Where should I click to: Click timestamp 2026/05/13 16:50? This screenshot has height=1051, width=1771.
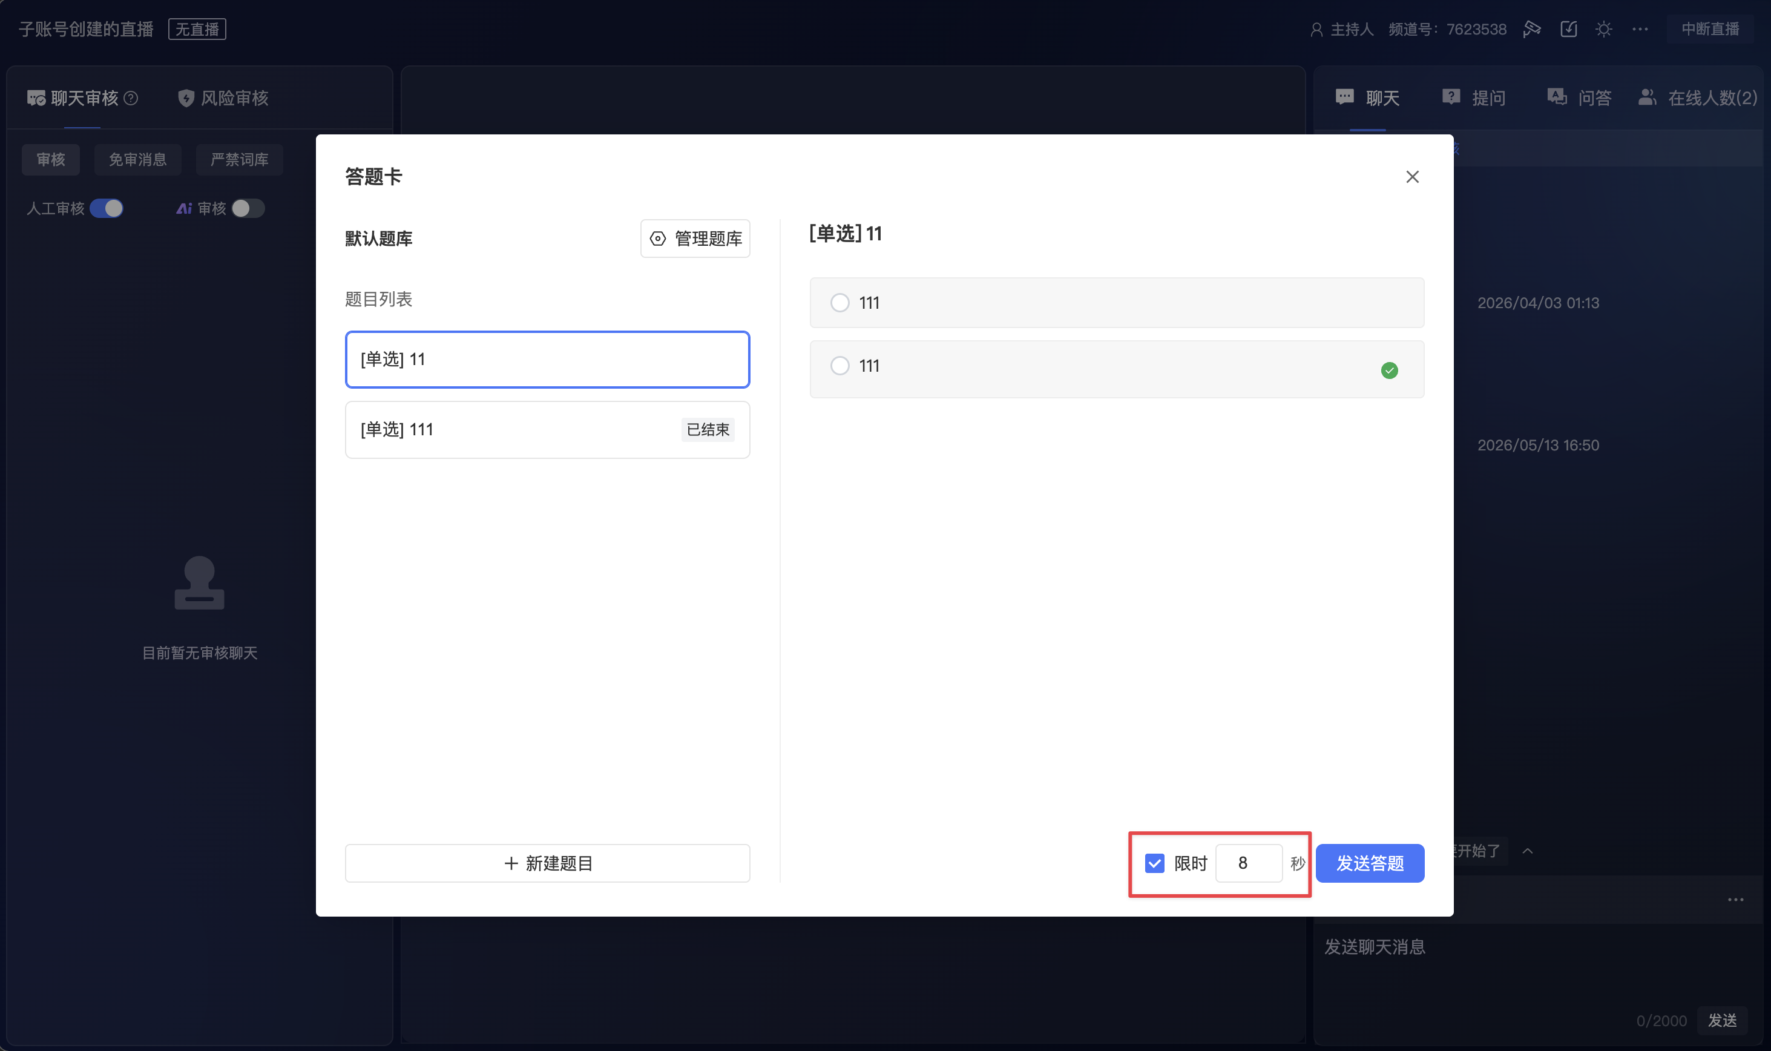(1538, 446)
